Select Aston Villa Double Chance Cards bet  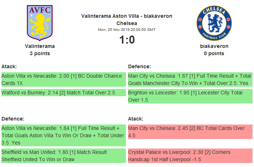(62, 80)
